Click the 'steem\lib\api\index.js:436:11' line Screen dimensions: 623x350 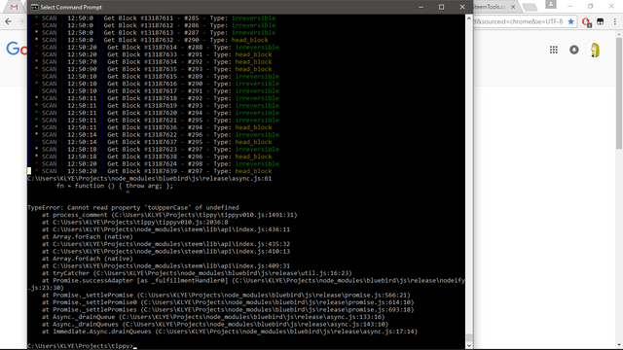click(165, 229)
